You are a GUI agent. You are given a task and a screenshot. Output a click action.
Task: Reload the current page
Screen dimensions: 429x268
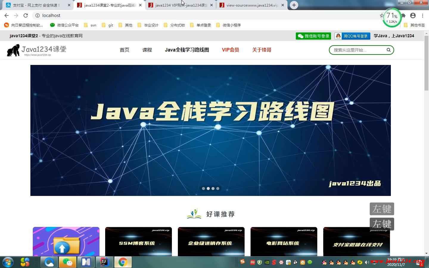pyautogui.click(x=26, y=15)
